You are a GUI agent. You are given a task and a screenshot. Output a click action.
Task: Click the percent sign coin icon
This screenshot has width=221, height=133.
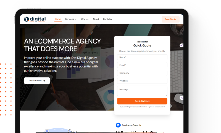70,131
